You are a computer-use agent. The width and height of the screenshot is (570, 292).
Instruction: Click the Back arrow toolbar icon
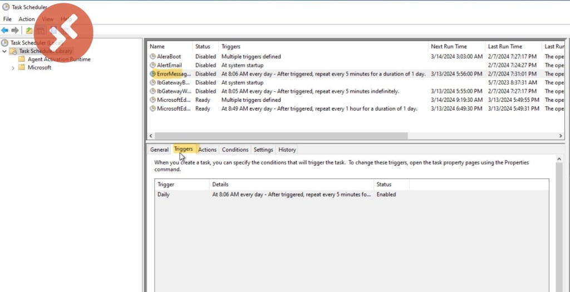point(4,31)
